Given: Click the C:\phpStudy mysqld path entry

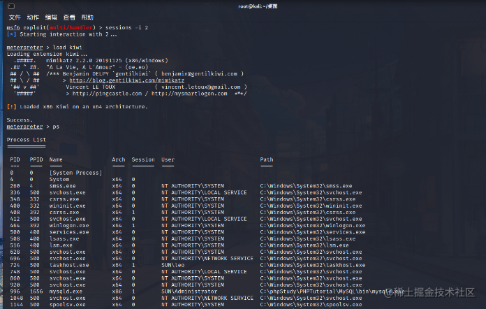Looking at the screenshot, I should (x=332, y=292).
